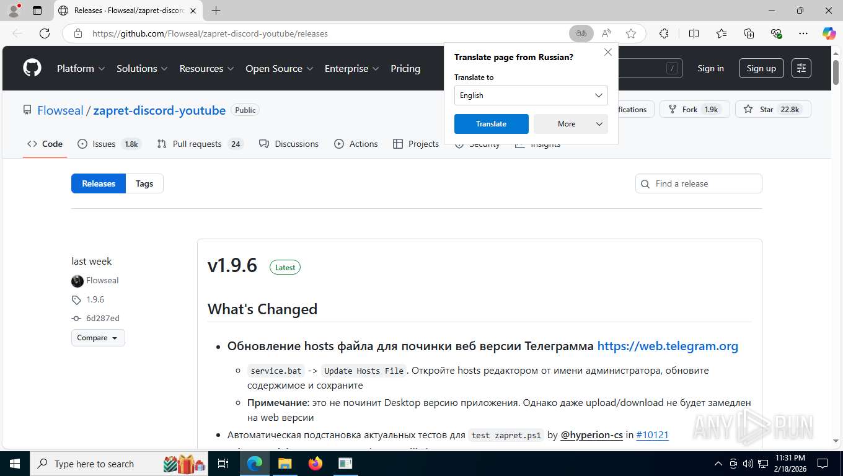This screenshot has height=476, width=843.
Task: Expand the Solutions menu
Action: point(143,68)
